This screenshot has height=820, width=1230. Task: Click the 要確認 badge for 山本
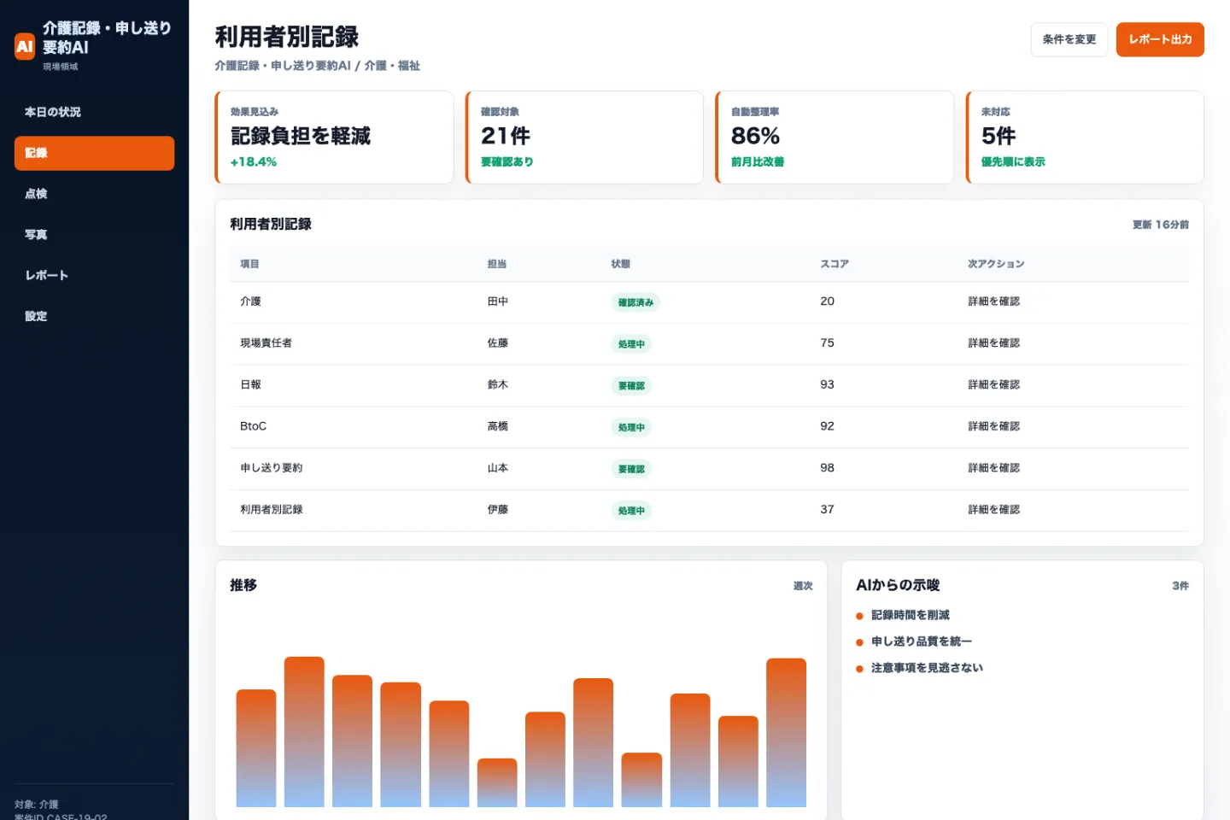click(631, 469)
